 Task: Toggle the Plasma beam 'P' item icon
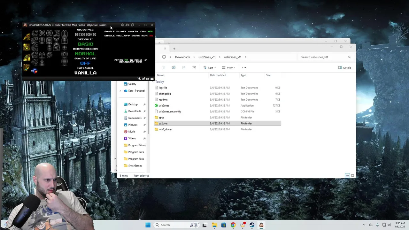(x=35, y=62)
